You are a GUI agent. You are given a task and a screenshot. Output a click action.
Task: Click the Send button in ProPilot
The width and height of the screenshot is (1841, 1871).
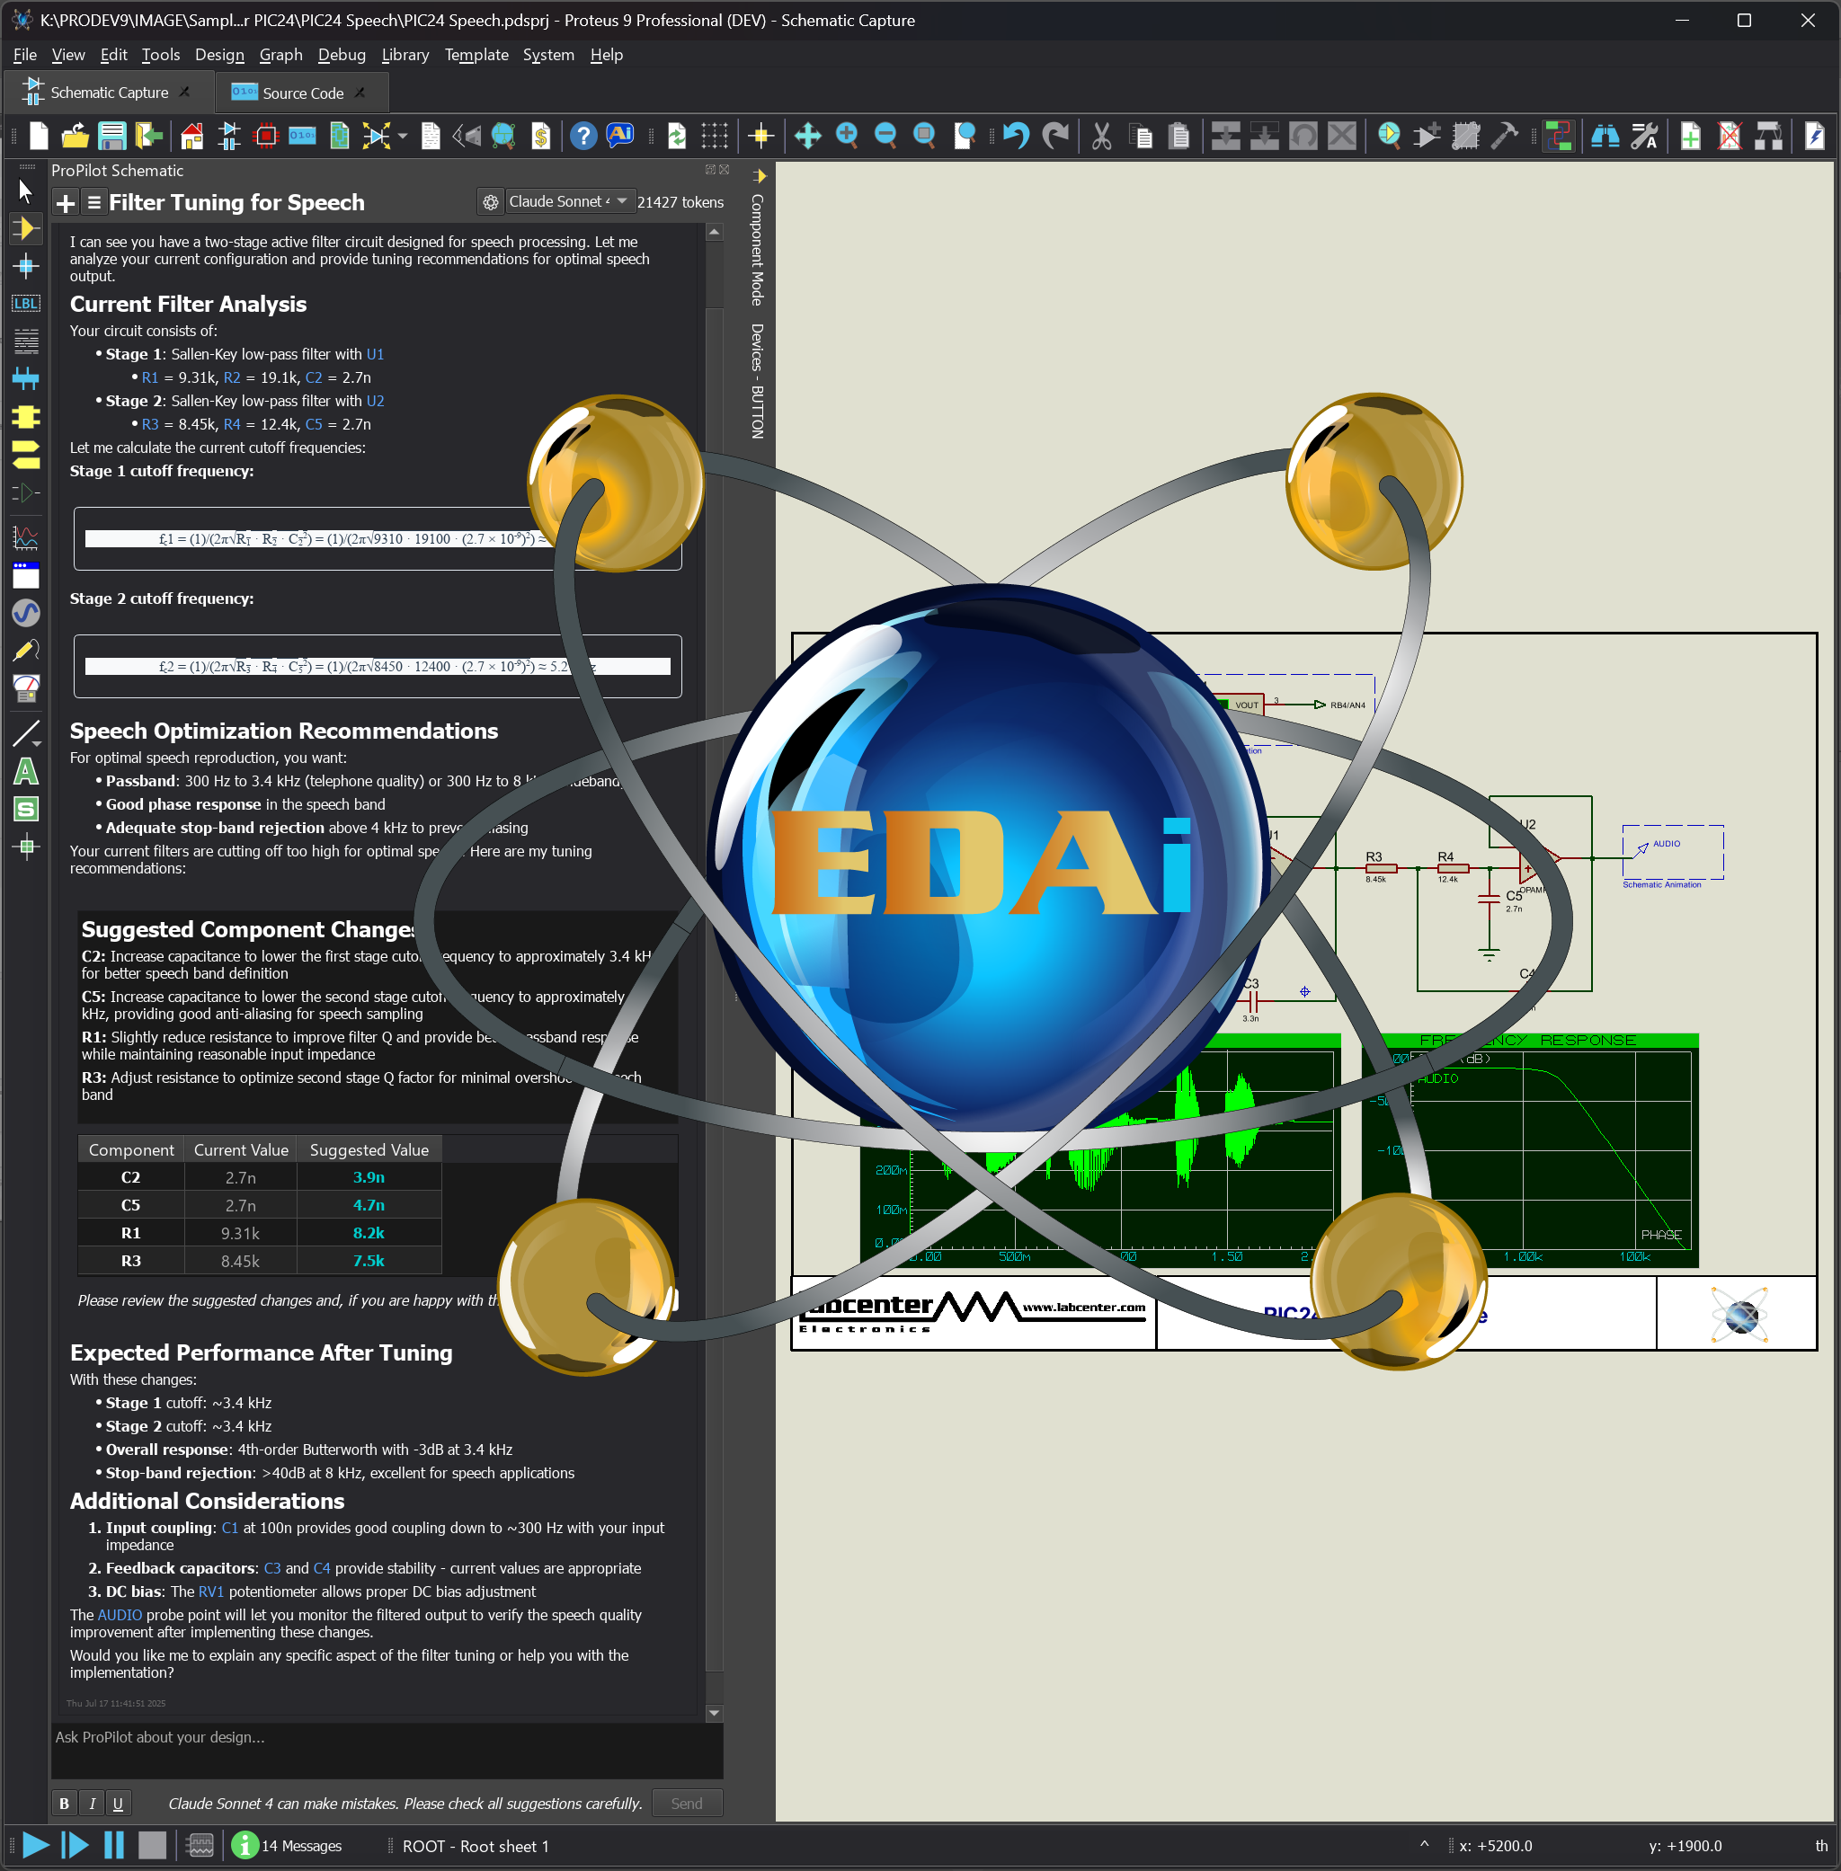pyautogui.click(x=687, y=1803)
